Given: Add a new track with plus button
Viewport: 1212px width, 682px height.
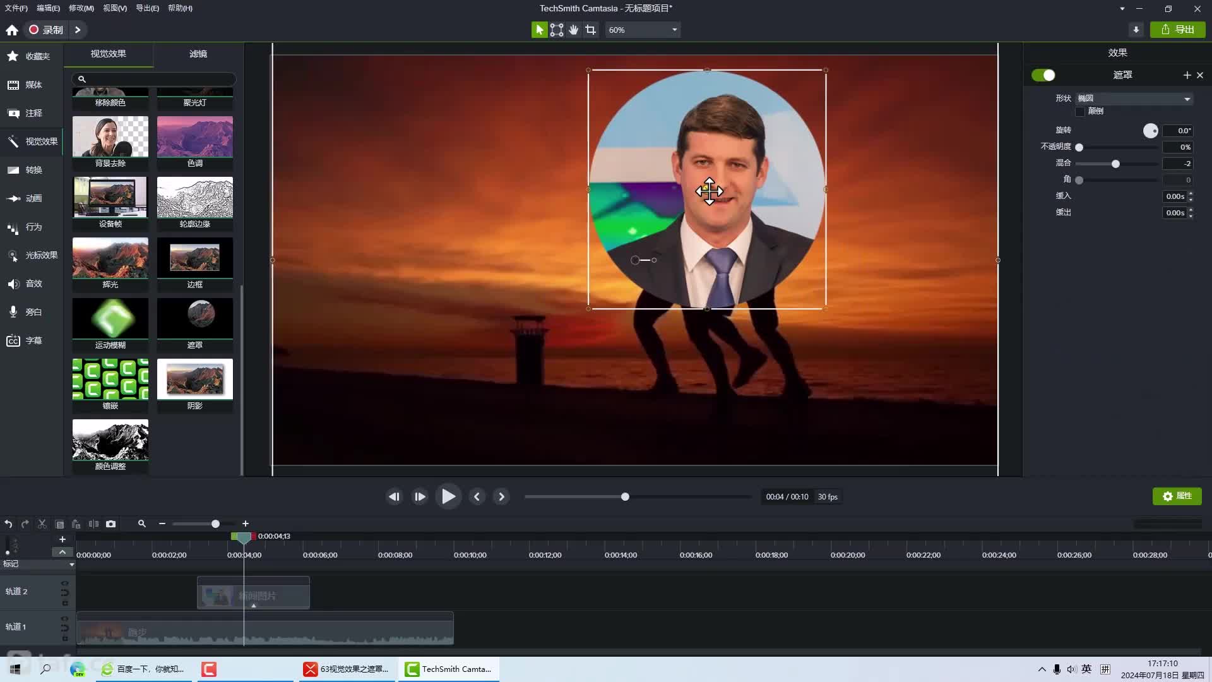Looking at the screenshot, I should click(x=62, y=539).
